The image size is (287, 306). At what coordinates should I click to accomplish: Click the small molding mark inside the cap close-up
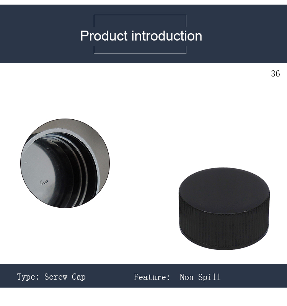click(x=44, y=182)
